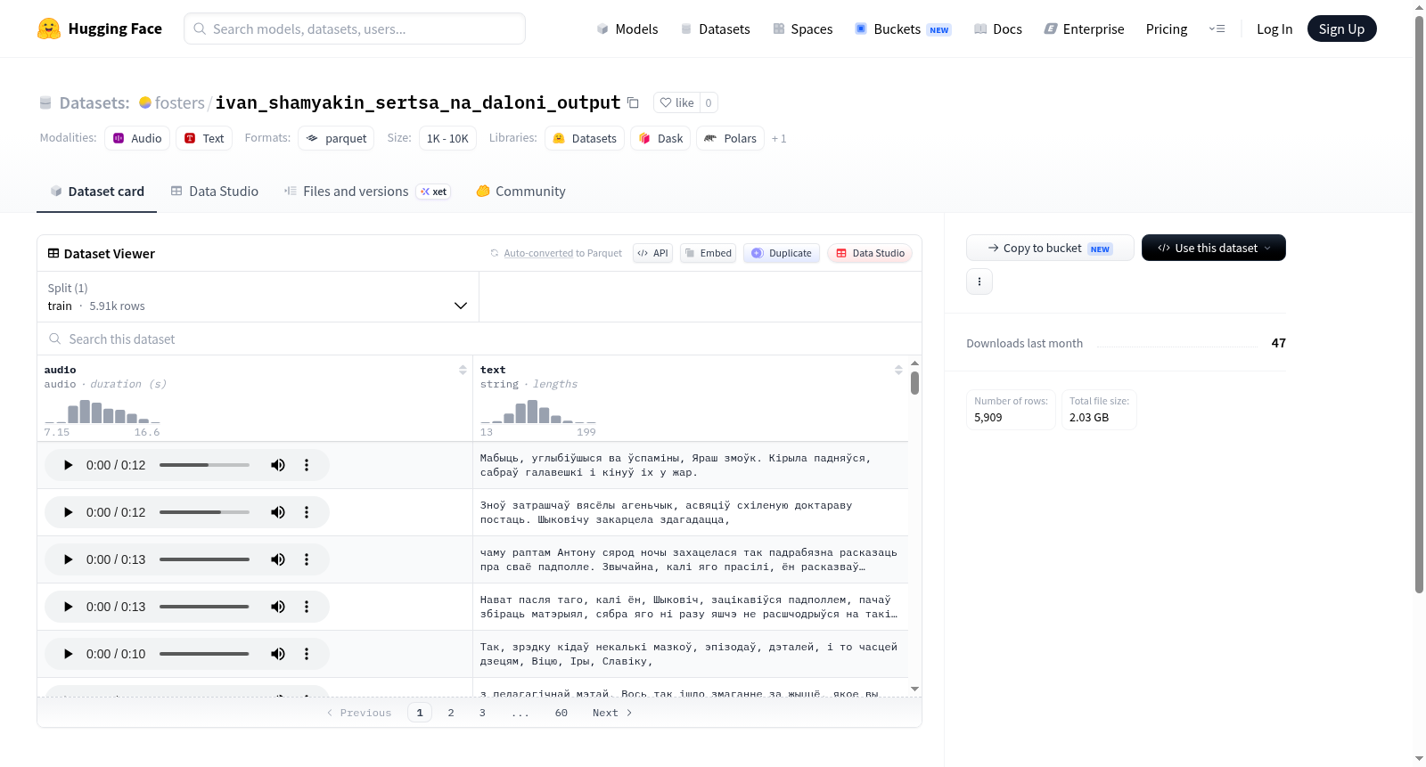
Task: Open Enterprise in the top navigation
Action: tap(1085, 29)
